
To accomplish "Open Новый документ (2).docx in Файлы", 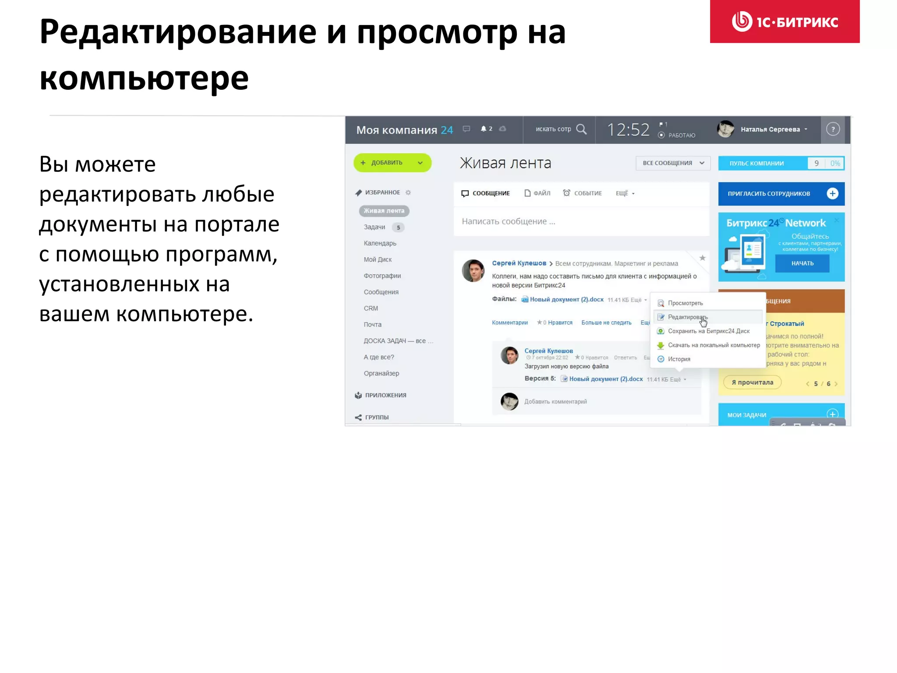I will (x=566, y=300).
